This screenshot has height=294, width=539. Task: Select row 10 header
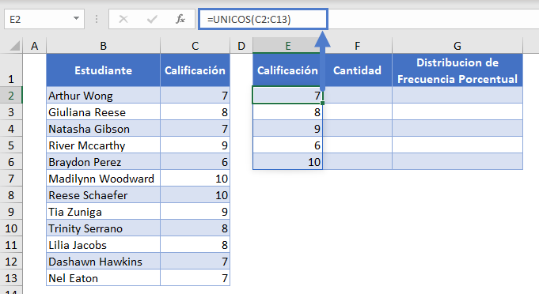coord(11,228)
